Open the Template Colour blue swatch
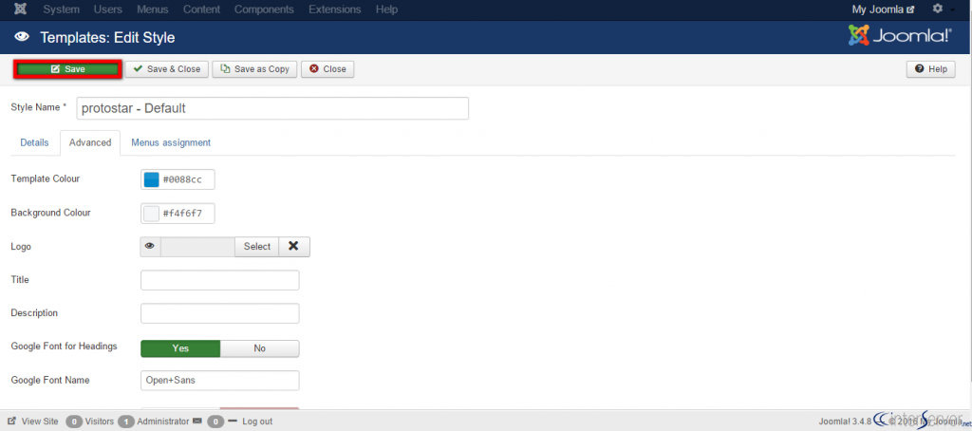Image resolution: width=972 pixels, height=431 pixels. [x=151, y=179]
